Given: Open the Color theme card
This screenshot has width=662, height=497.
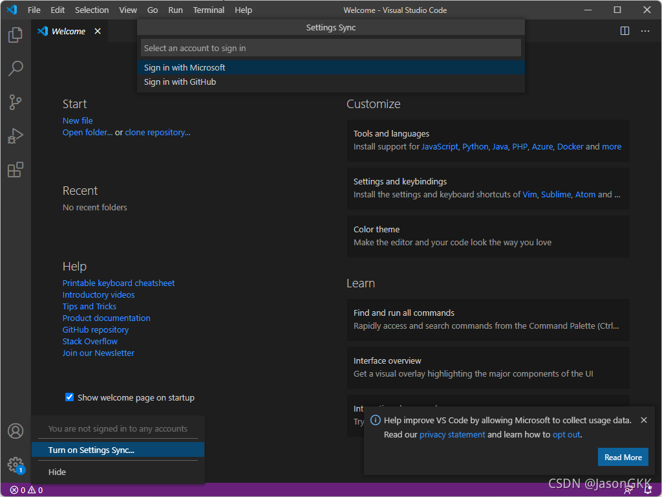Looking at the screenshot, I should [x=488, y=236].
